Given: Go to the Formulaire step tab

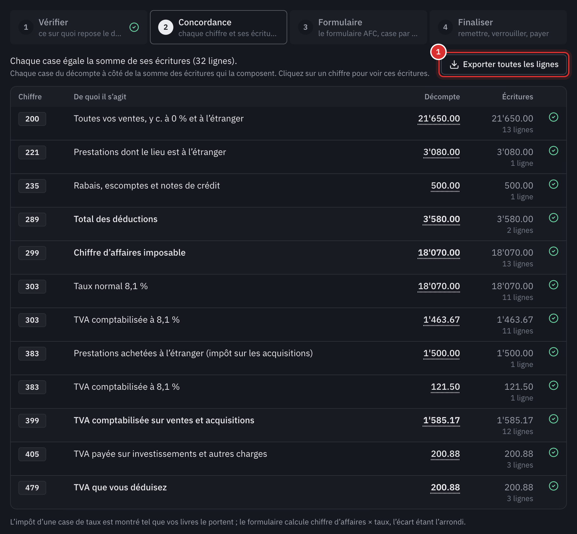Looking at the screenshot, I should pyautogui.click(x=358, y=27).
